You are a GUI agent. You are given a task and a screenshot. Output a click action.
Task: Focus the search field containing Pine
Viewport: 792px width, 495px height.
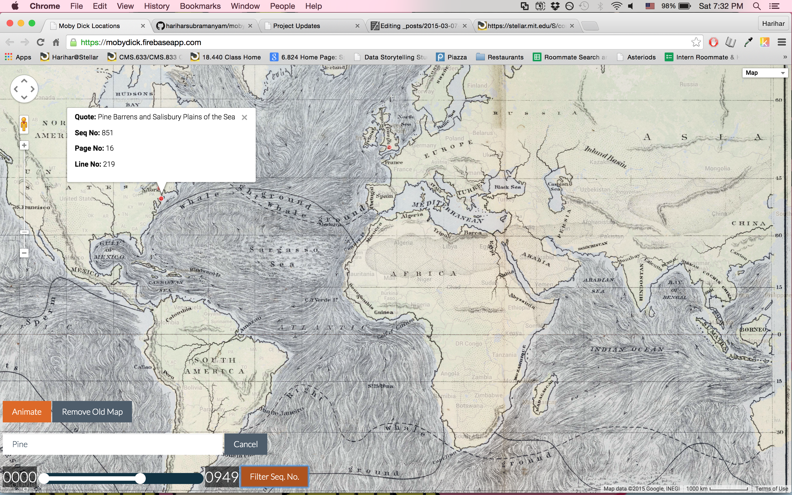pos(112,444)
